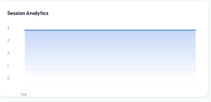Select the y-axis 2 label just under 3
This screenshot has height=102, width=211.
(8, 41)
